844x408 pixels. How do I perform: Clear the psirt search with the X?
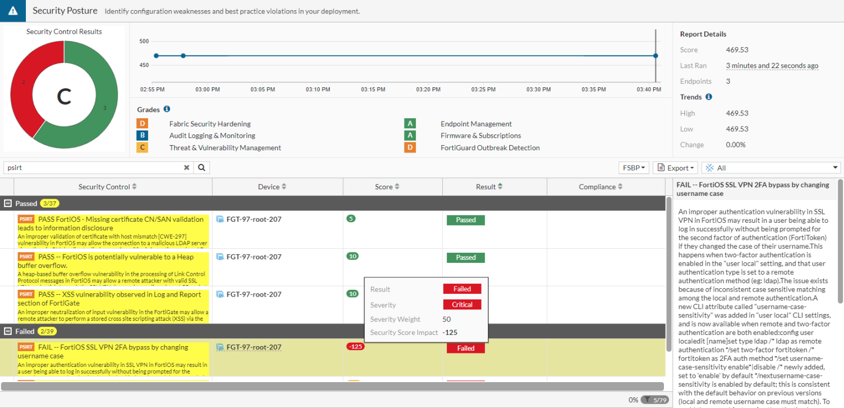186,167
